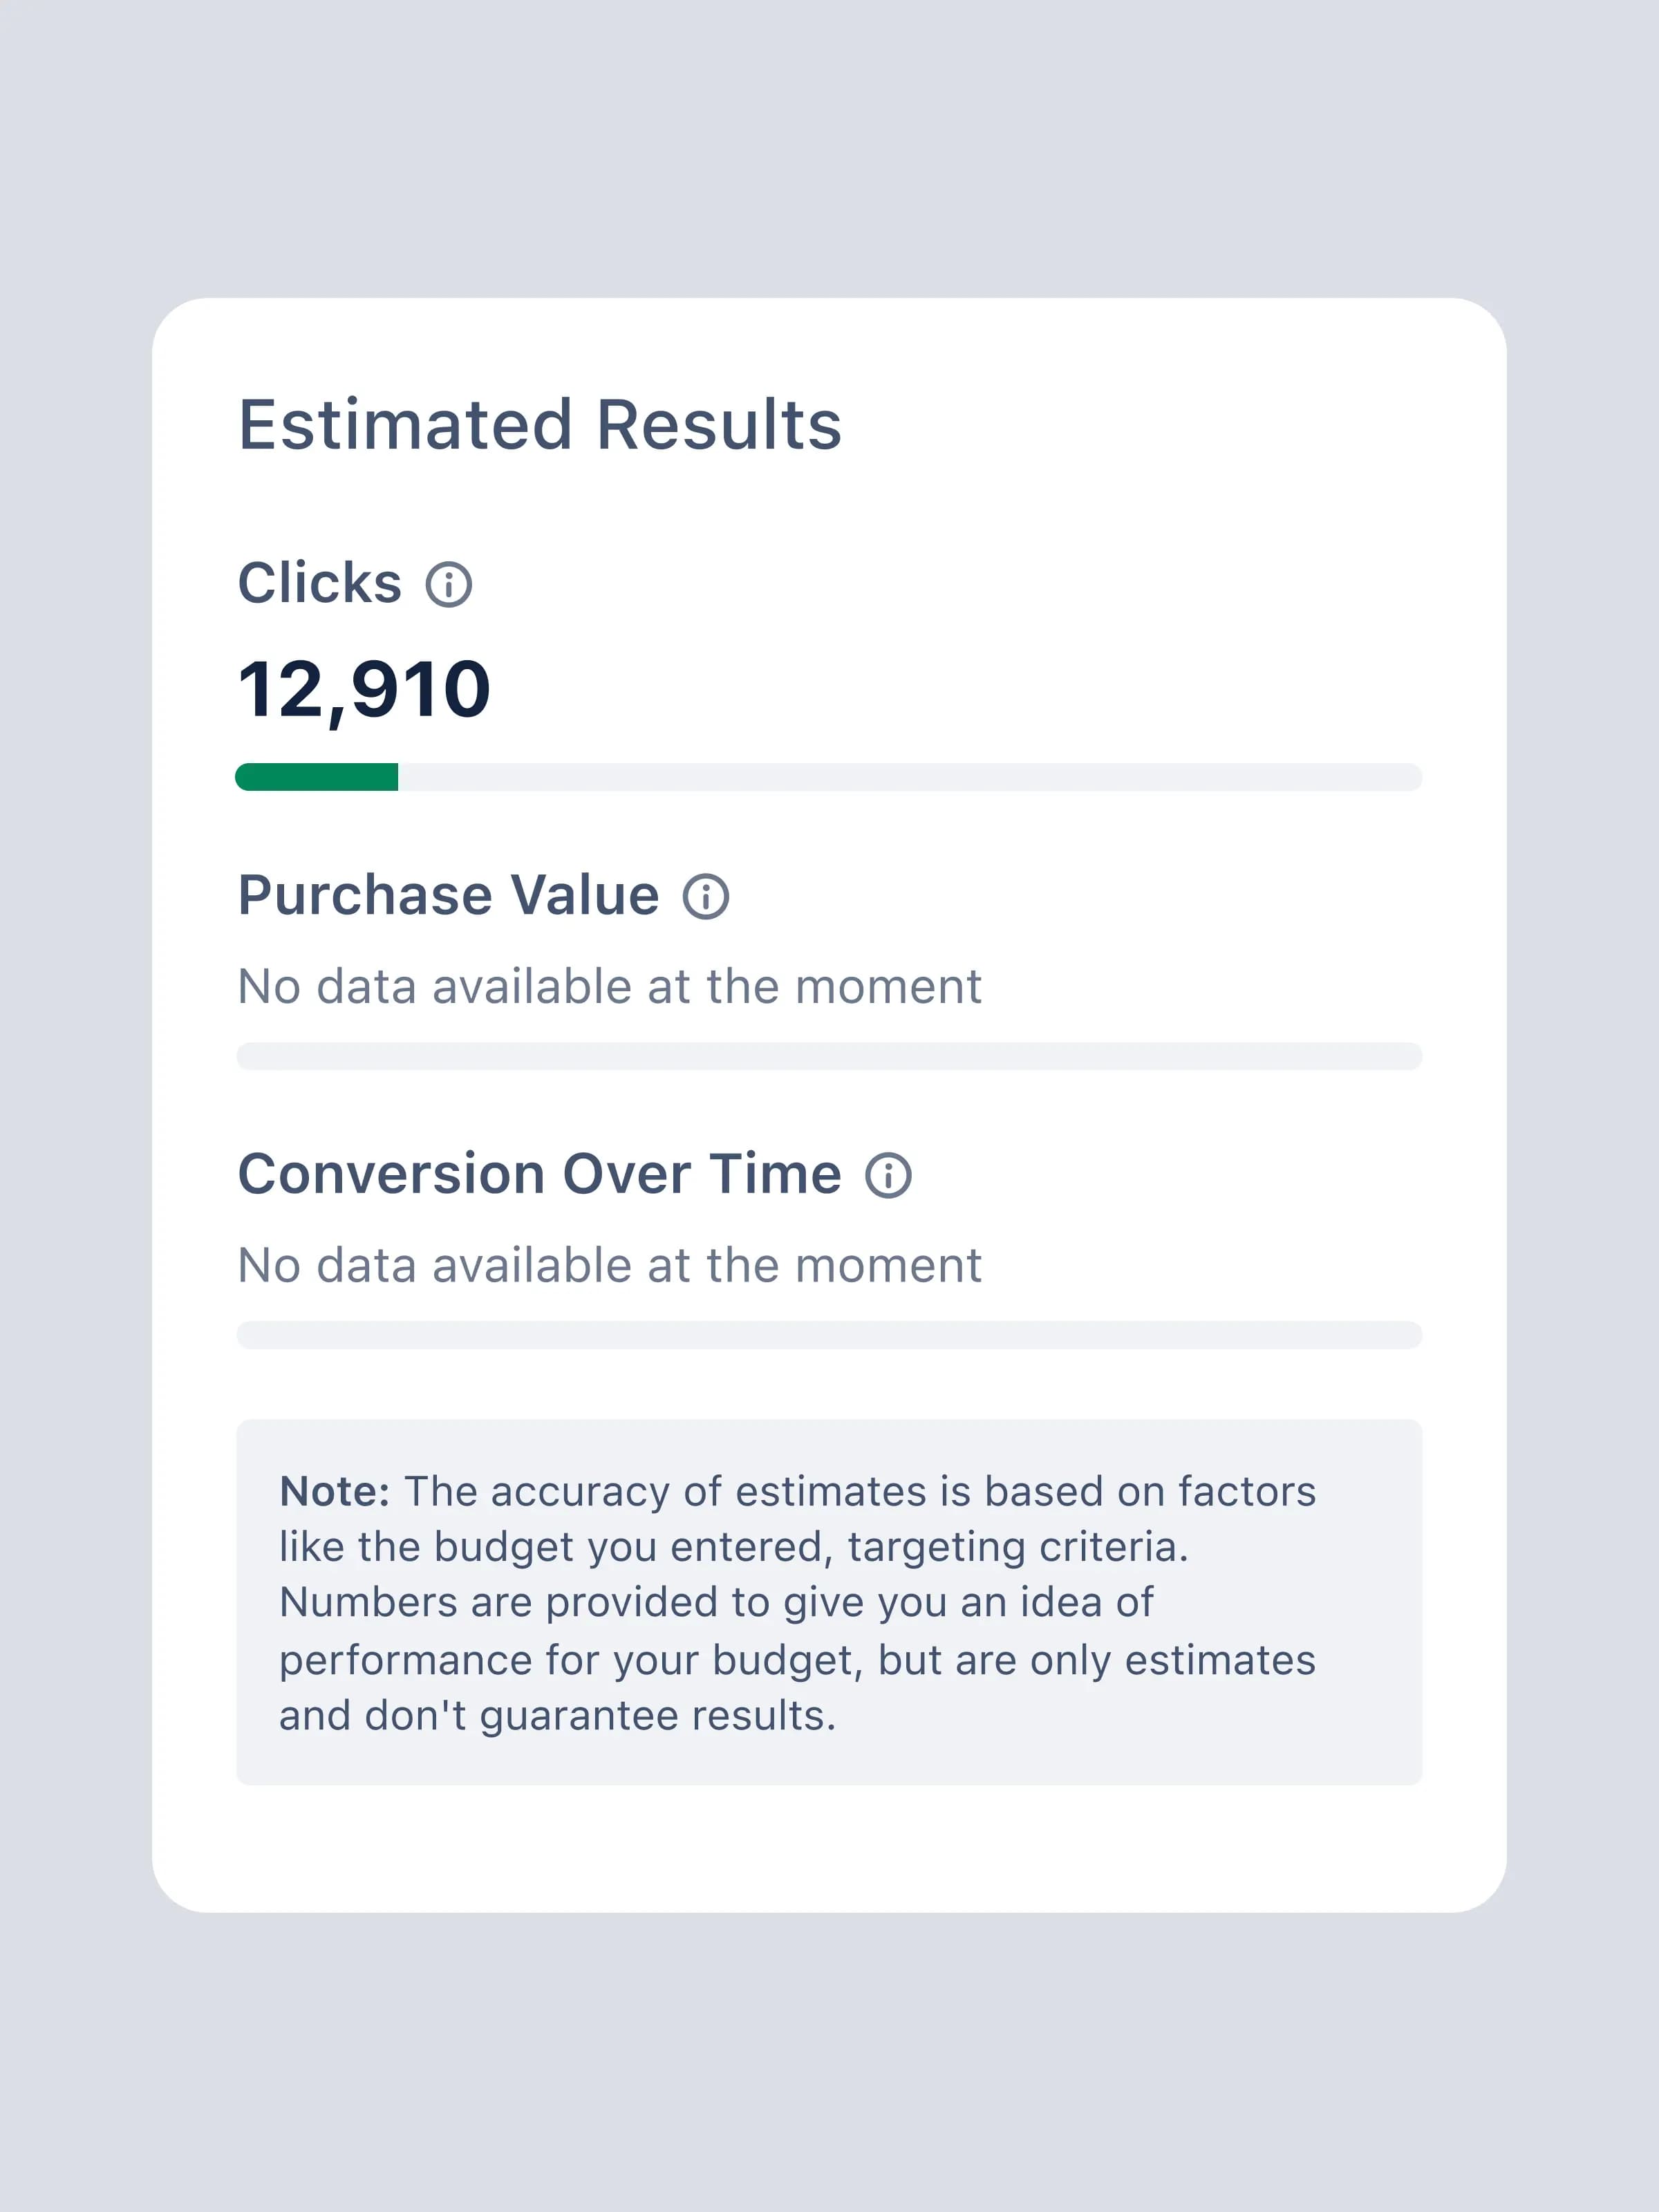Viewport: 1659px width, 2212px height.
Task: Click the 12,910 clicks value
Action: click(x=364, y=690)
